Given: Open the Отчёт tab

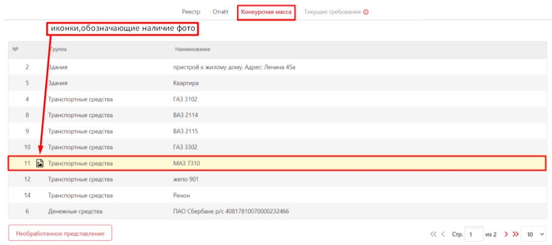Looking at the screenshot, I should coord(220,12).
